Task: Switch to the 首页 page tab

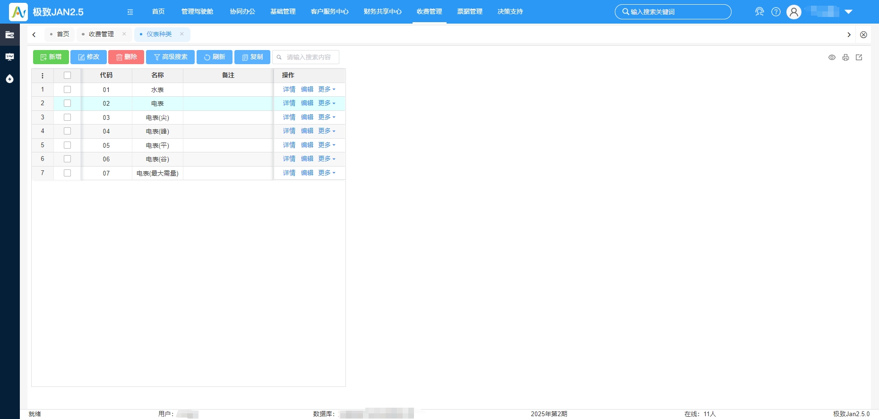Action: pos(60,34)
